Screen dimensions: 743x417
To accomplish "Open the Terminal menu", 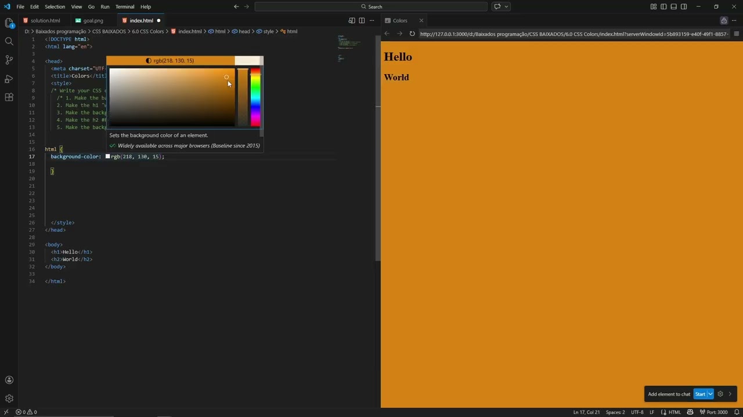I will pyautogui.click(x=125, y=7).
